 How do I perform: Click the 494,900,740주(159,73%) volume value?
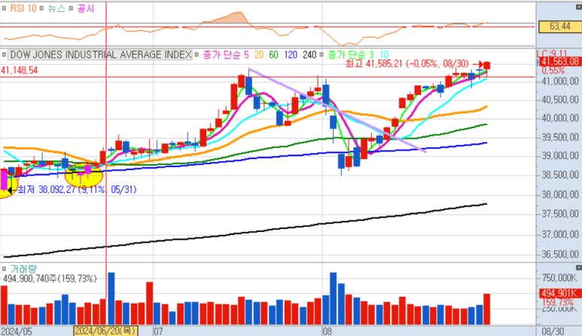click(50, 279)
